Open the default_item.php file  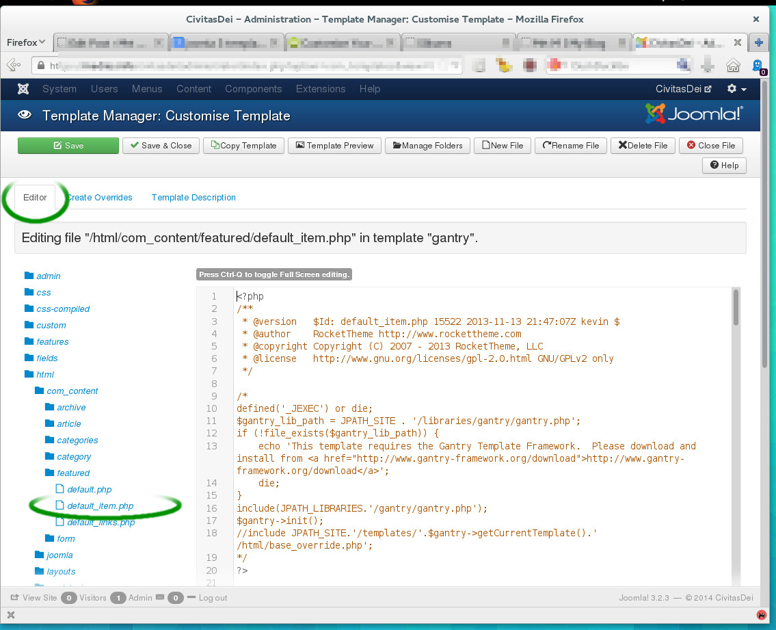pos(94,506)
